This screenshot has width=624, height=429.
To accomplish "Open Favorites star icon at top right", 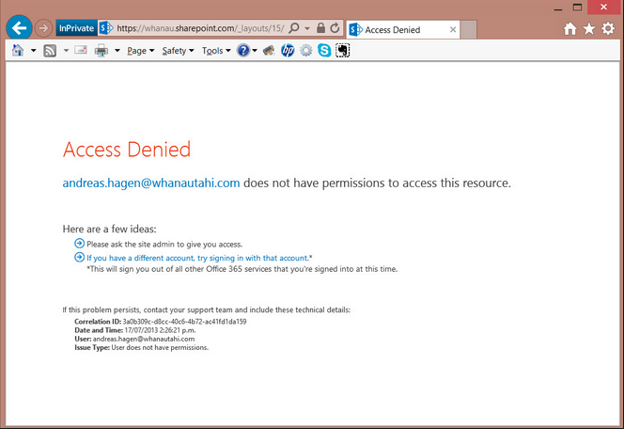I will 589,29.
